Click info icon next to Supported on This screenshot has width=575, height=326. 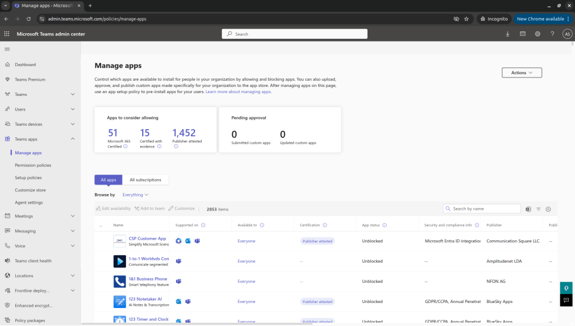click(x=203, y=226)
